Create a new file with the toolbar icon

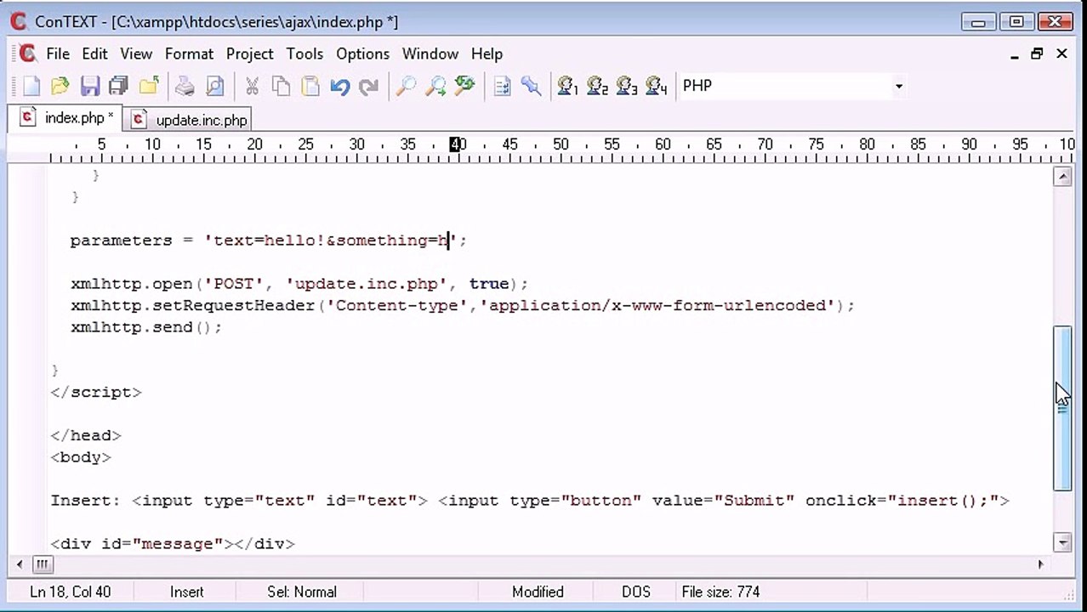click(x=31, y=86)
